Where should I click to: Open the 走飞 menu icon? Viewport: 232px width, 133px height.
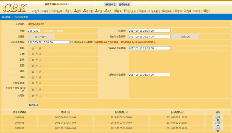66,11
